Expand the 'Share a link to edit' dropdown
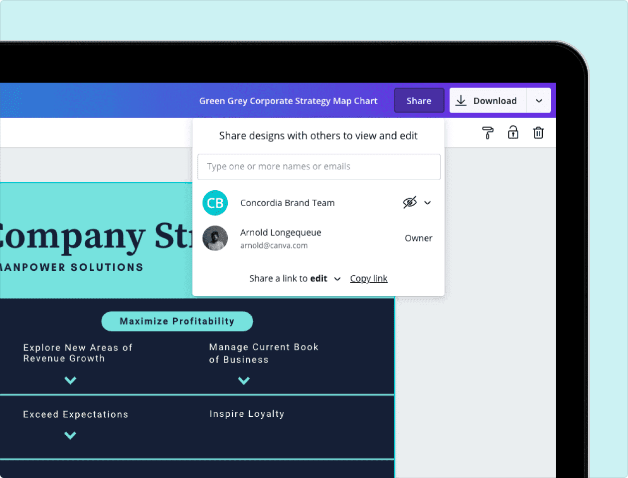 tap(337, 279)
